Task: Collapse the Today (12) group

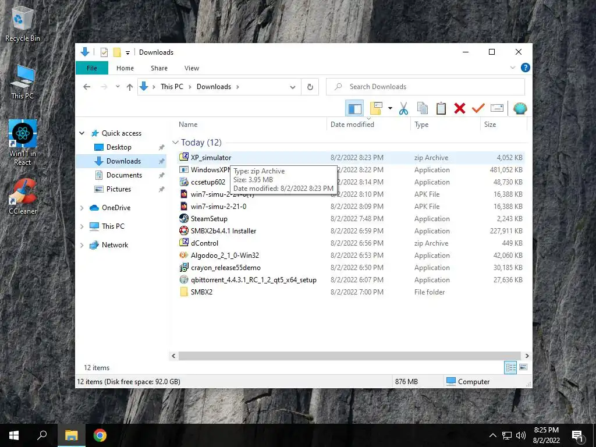Action: pos(175,143)
